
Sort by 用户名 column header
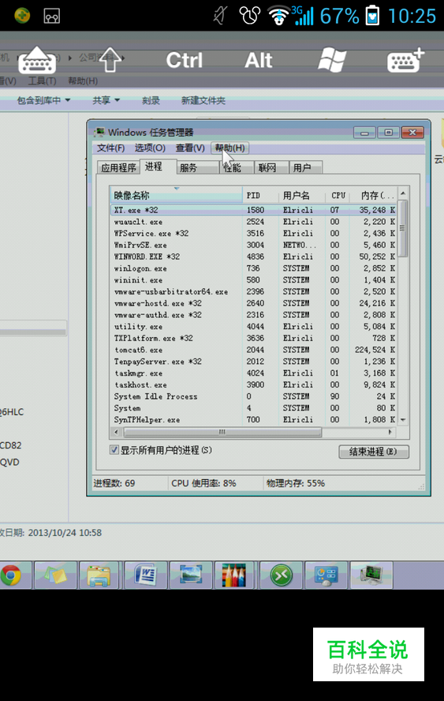click(x=301, y=195)
